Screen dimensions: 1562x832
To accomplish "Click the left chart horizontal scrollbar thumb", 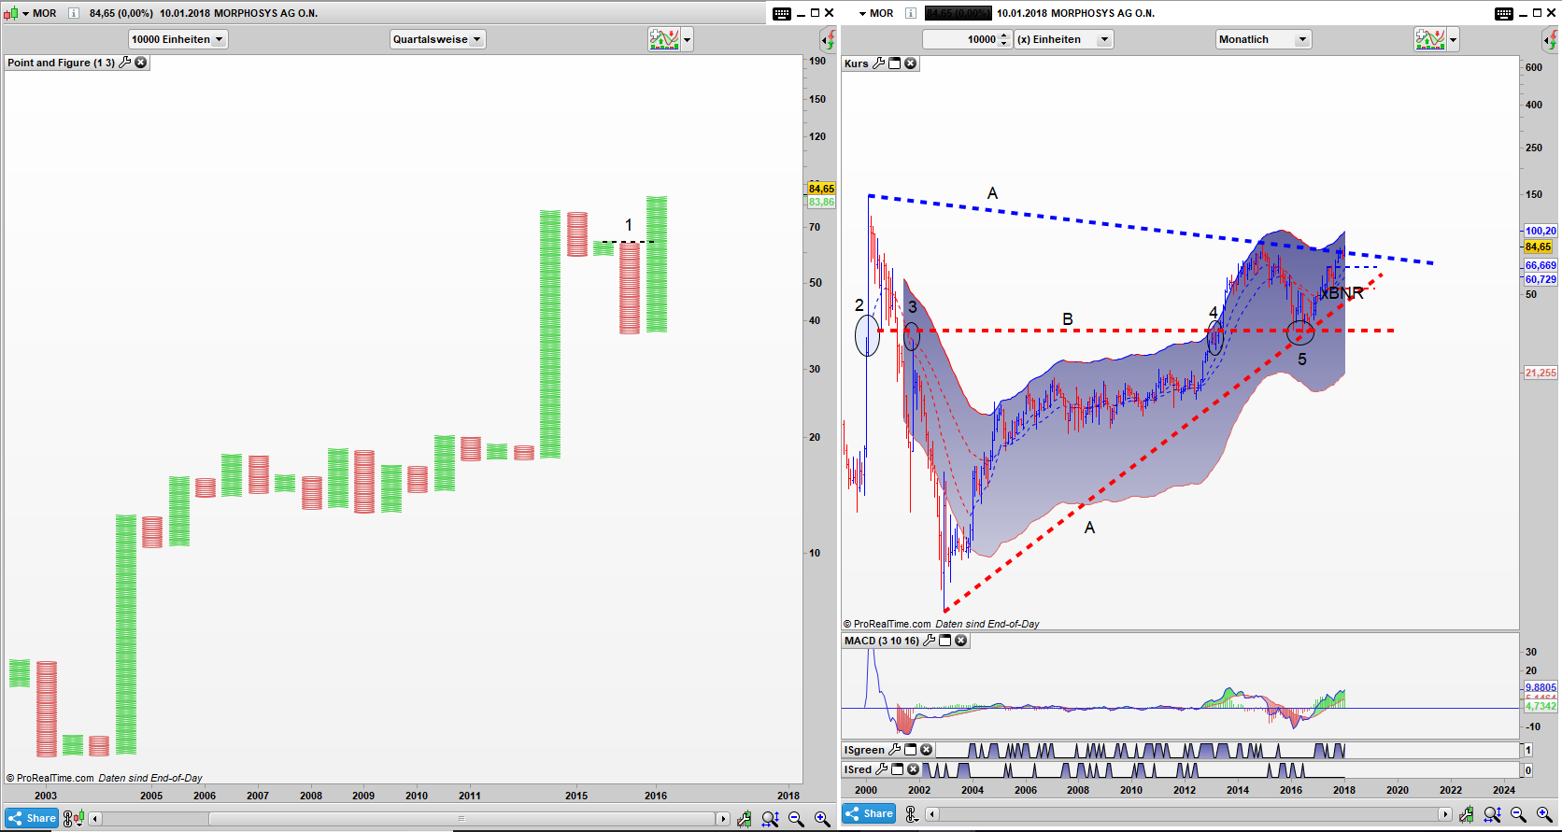I will 461,819.
